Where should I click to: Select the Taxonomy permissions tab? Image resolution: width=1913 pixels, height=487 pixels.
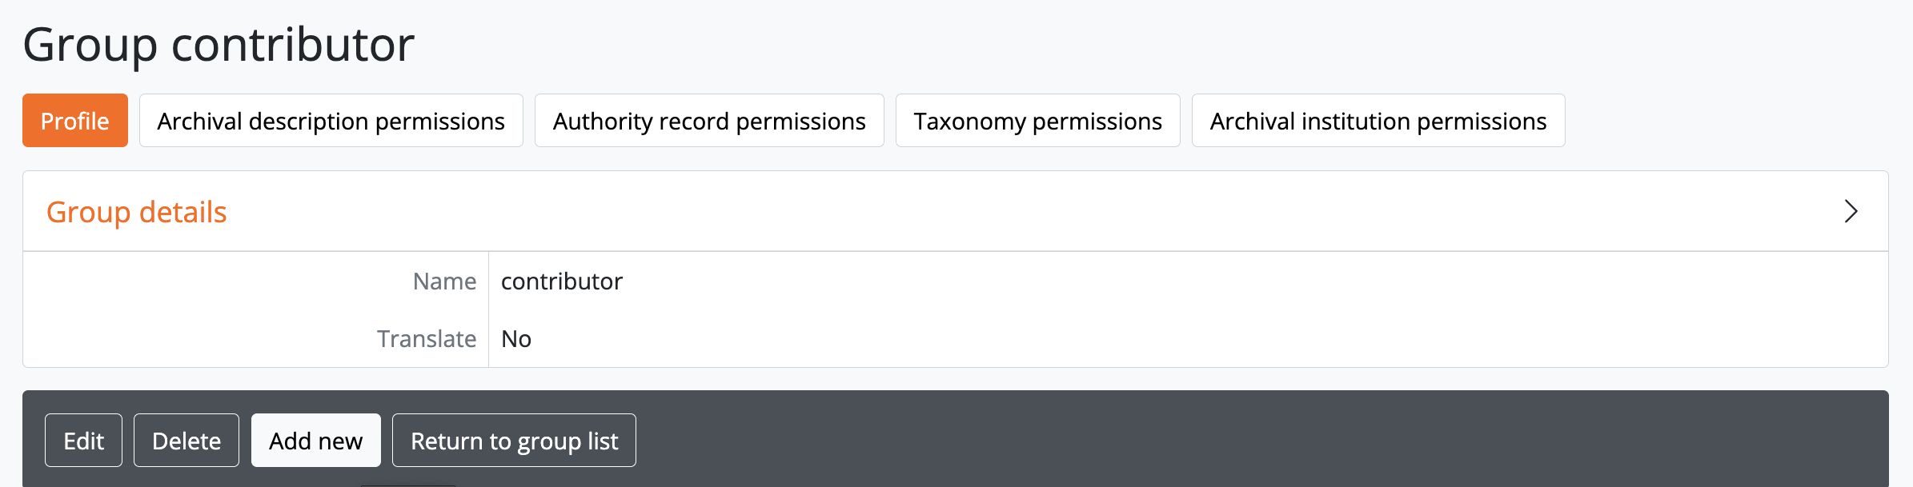pos(1037,121)
